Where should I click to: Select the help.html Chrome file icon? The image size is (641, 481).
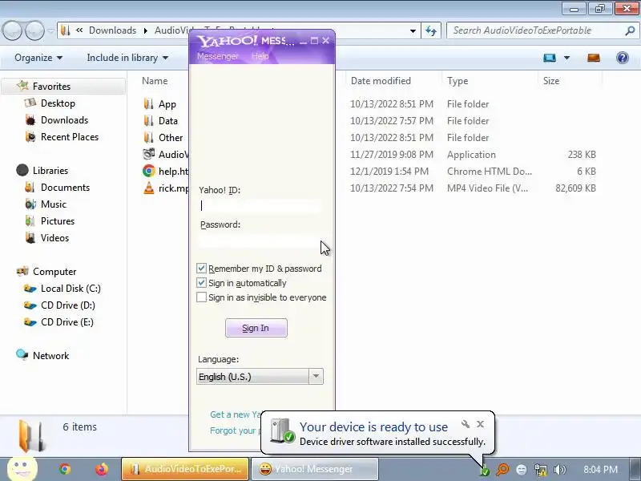click(x=148, y=171)
